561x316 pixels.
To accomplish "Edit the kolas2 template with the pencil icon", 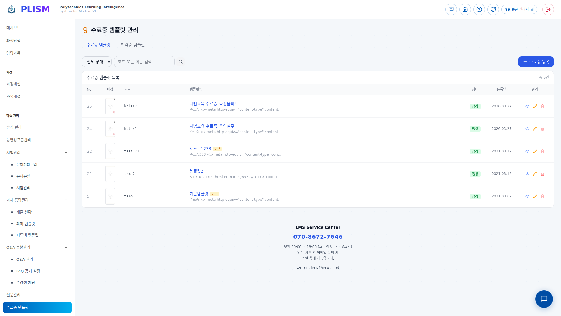I will click(x=535, y=106).
